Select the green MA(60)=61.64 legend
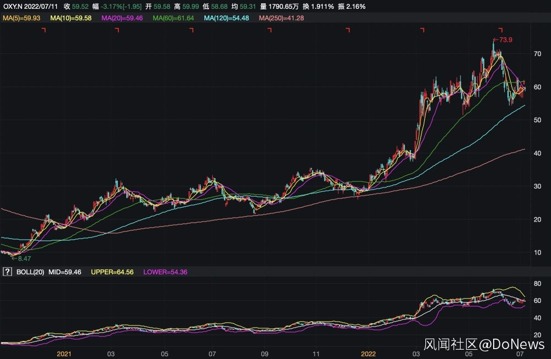 pyautogui.click(x=175, y=18)
